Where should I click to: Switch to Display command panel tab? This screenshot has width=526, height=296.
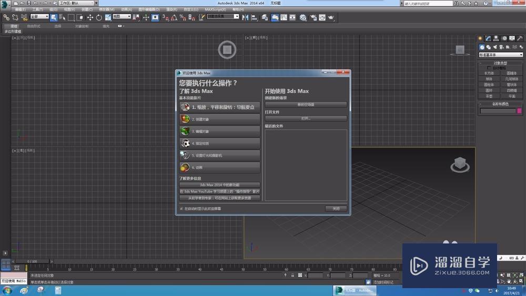512,38
